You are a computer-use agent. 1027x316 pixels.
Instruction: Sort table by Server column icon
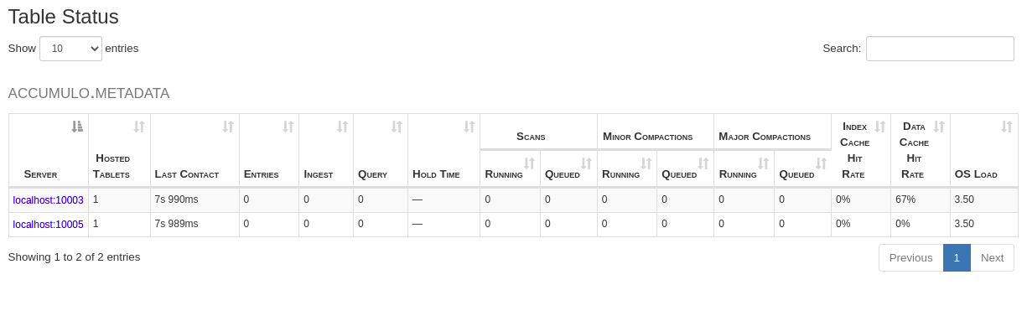(77, 127)
